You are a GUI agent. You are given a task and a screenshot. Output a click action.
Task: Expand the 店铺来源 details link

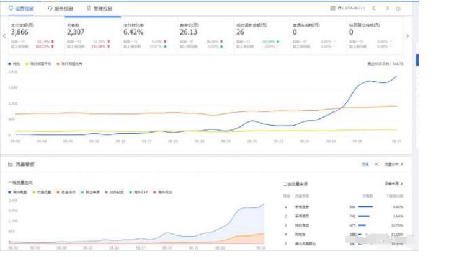[393, 183]
